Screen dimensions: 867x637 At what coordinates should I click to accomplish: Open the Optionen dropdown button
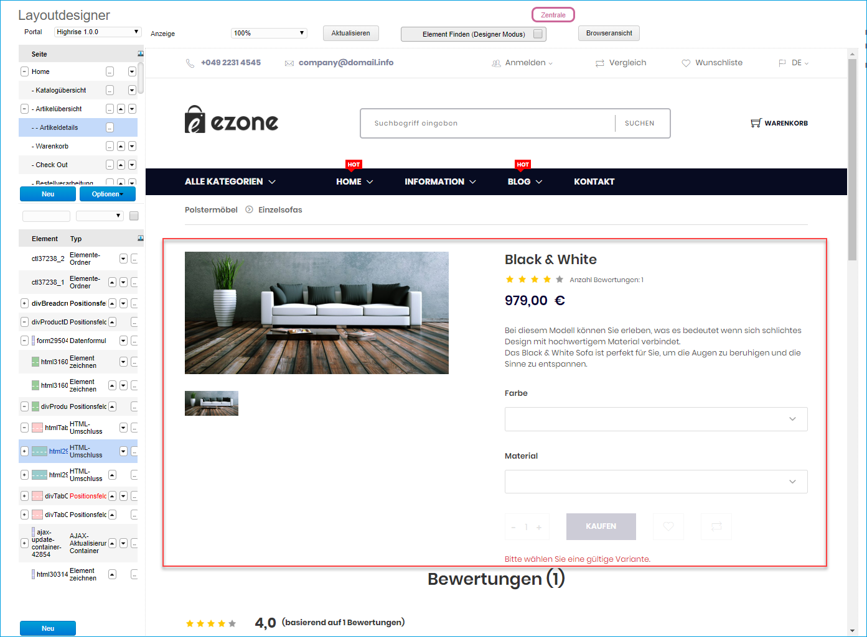click(108, 194)
